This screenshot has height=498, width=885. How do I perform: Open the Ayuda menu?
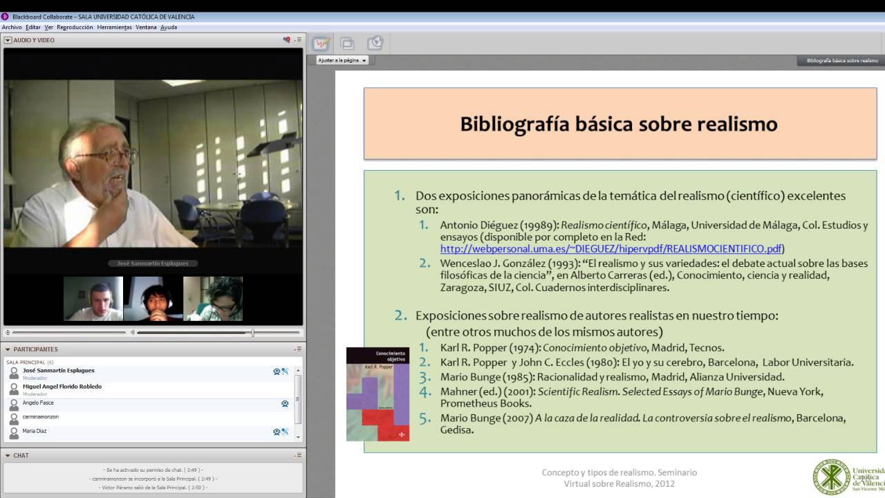click(x=169, y=28)
